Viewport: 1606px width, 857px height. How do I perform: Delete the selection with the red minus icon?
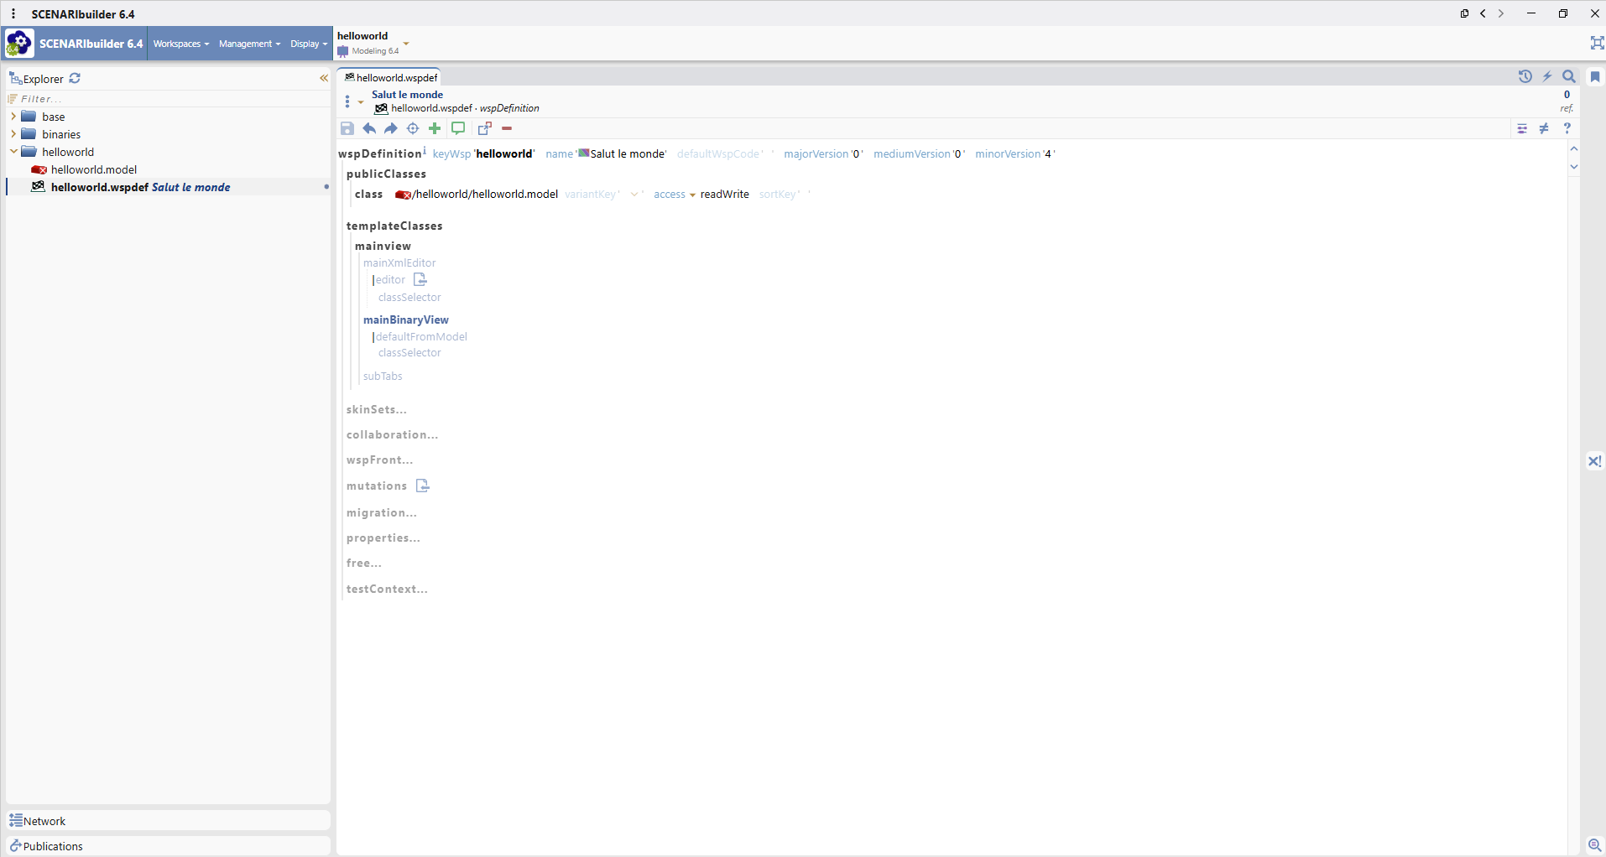[x=507, y=128]
